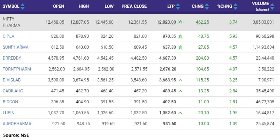Sort by SYMBOL column arrows

(23, 6)
